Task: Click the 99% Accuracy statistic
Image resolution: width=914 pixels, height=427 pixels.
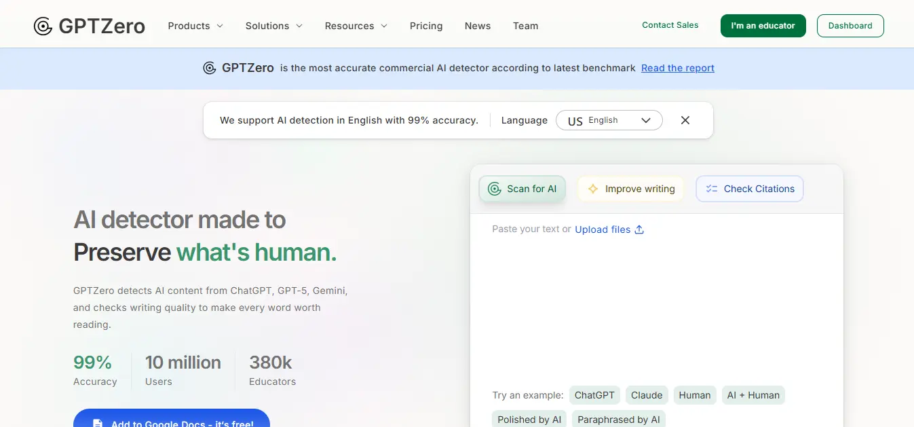Action: (95, 371)
